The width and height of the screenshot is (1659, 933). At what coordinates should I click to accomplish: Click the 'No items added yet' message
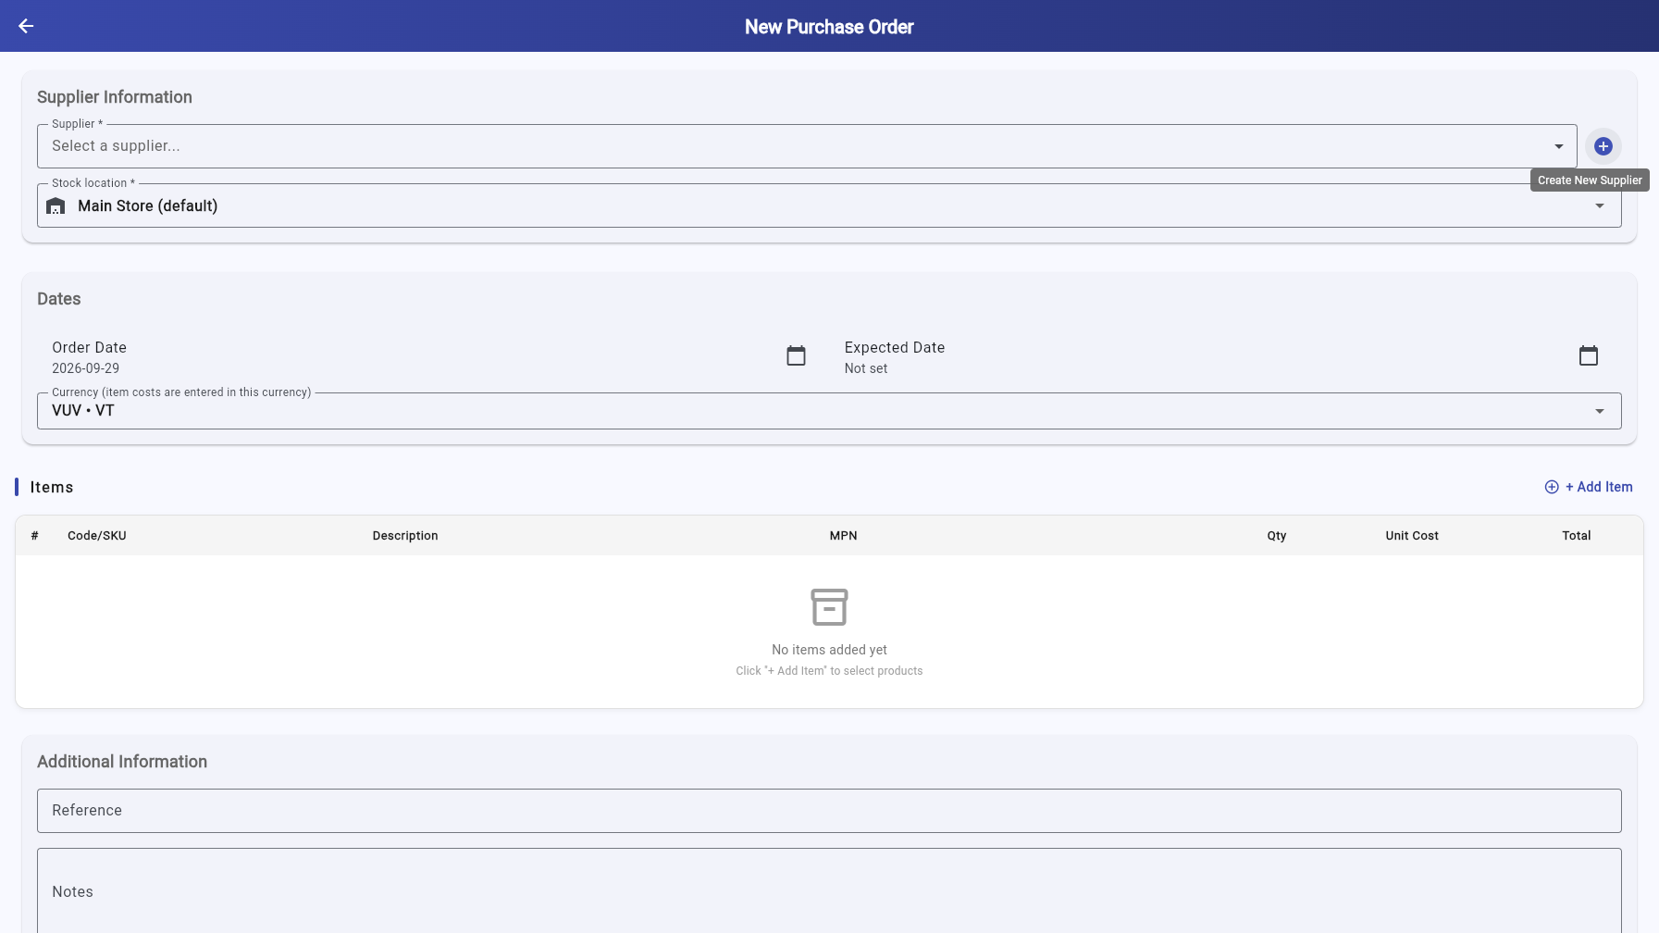click(829, 650)
